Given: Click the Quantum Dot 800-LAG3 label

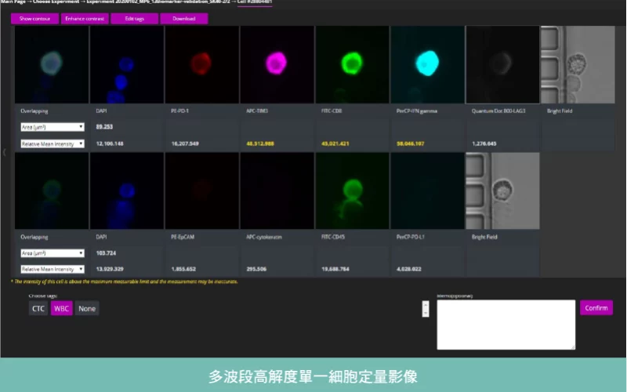Looking at the screenshot, I should (498, 111).
